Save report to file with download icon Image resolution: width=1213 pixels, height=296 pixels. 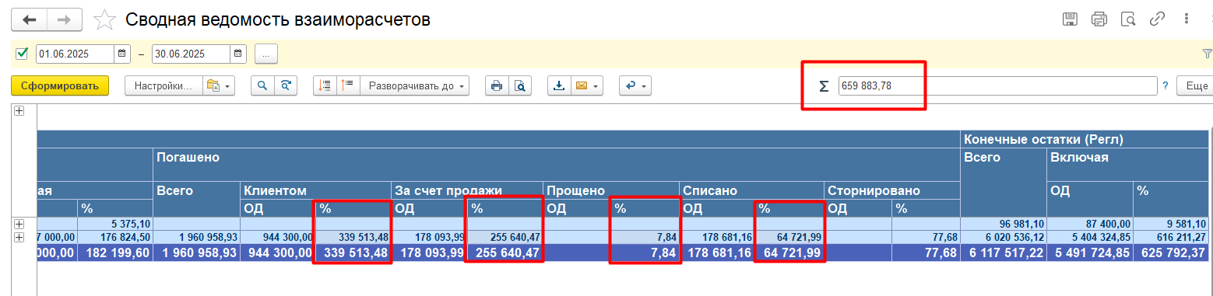[558, 85]
